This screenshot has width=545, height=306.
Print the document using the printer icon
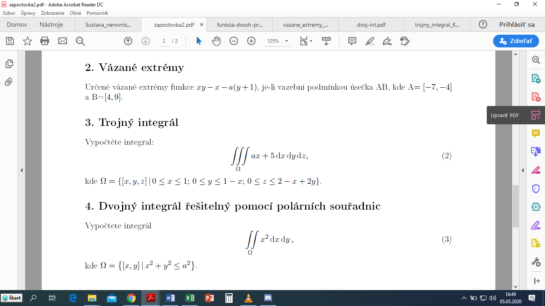[45, 41]
